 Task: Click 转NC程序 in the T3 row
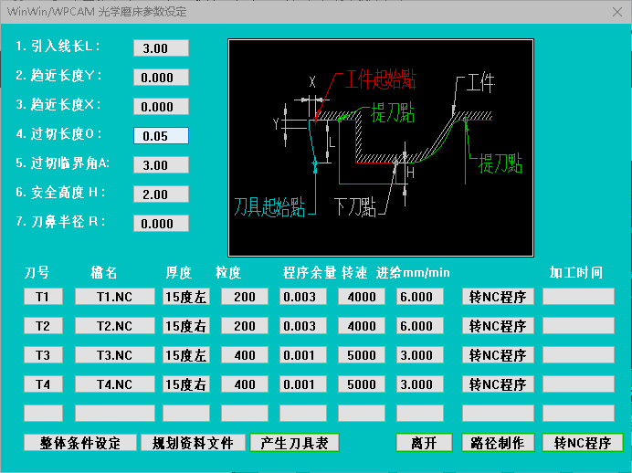click(498, 355)
